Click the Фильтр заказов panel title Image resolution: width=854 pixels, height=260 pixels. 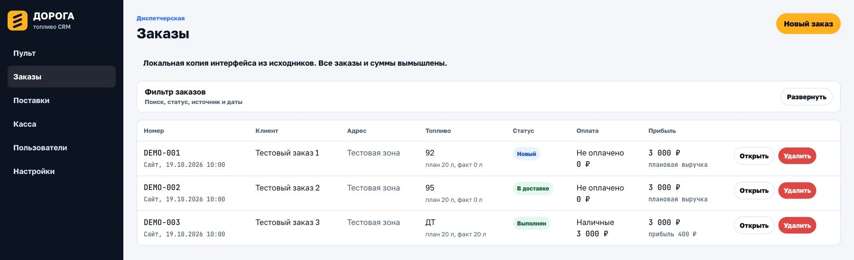point(175,92)
